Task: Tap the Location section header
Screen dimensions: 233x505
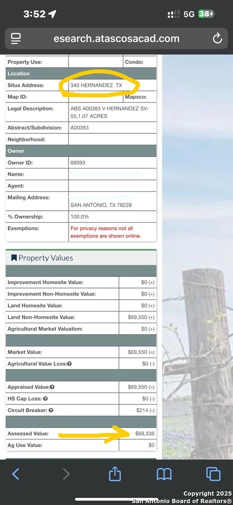Action: coord(81,73)
